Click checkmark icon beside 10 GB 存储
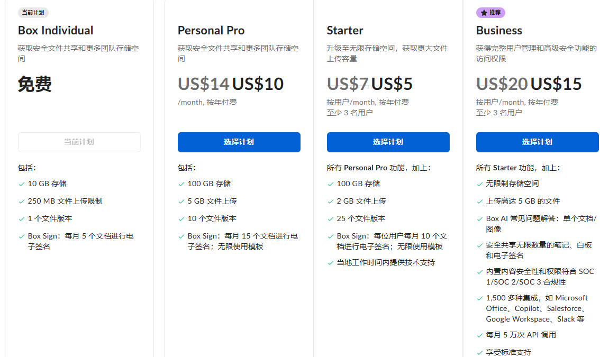 21,184
